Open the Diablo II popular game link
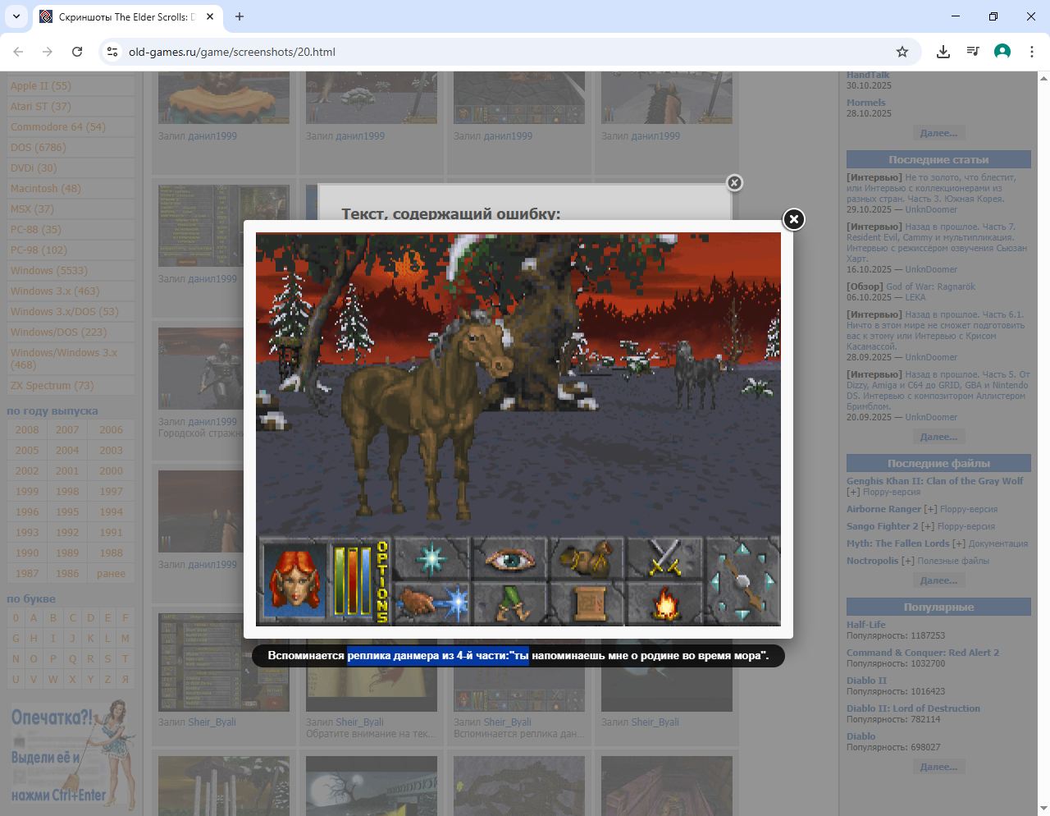 866,681
